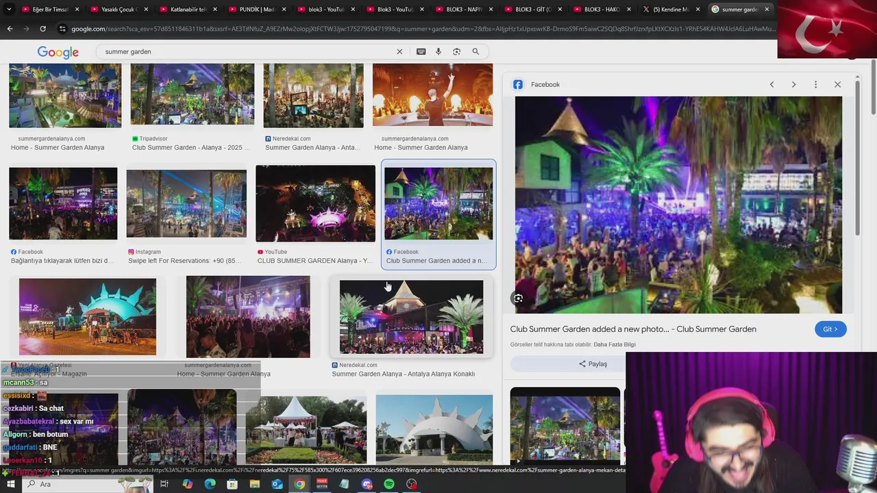Switch to the Katlanabilir tel tab
The width and height of the screenshot is (877, 493).
tap(188, 10)
